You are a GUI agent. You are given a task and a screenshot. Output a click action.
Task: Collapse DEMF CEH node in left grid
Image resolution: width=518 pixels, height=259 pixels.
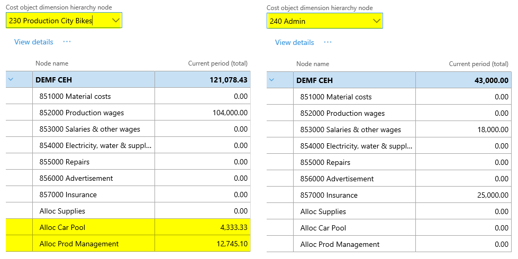point(11,80)
